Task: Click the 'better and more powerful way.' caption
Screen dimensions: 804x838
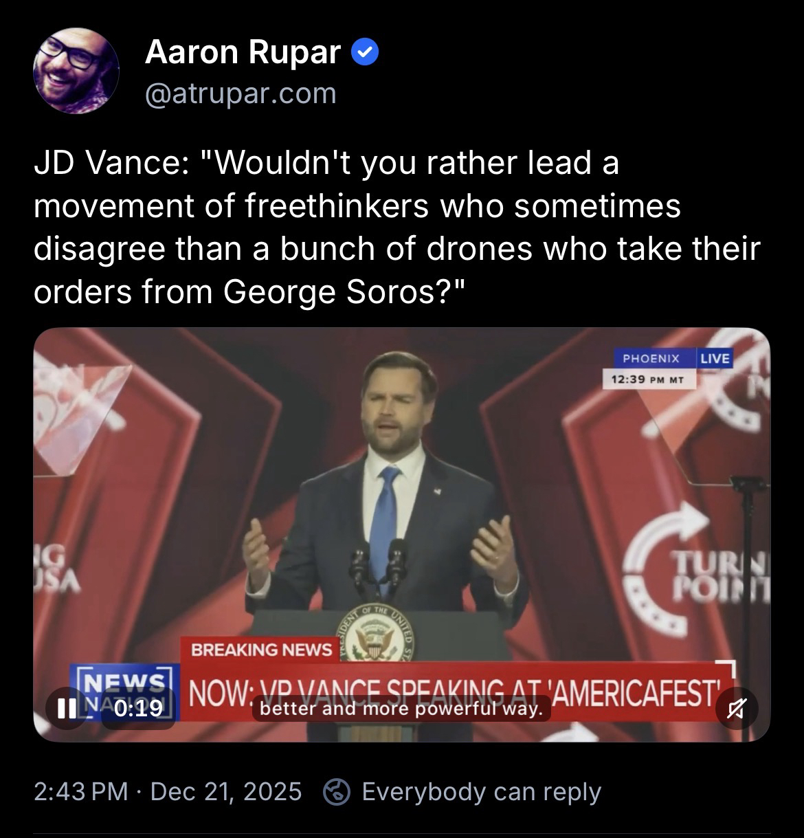Action: click(x=401, y=708)
